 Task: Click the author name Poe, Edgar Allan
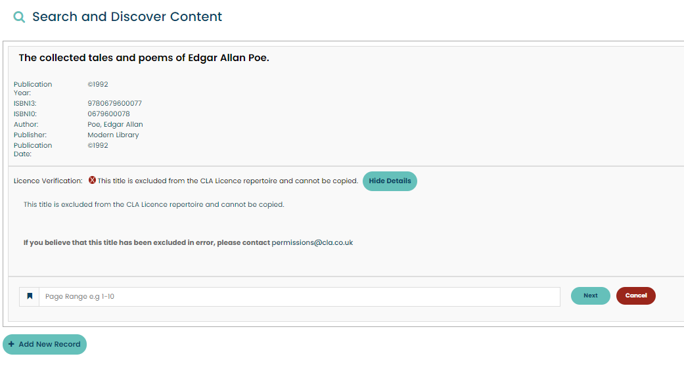point(115,125)
